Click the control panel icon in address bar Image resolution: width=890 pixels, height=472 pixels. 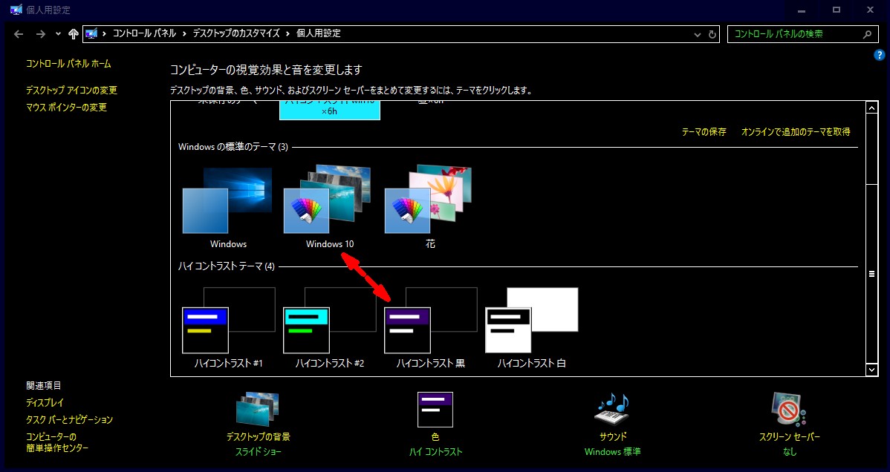(x=91, y=33)
